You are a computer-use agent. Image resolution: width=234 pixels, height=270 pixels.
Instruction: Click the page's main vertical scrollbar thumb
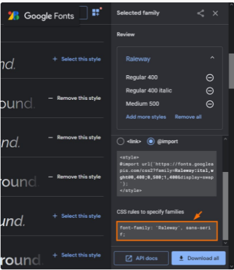231,71
